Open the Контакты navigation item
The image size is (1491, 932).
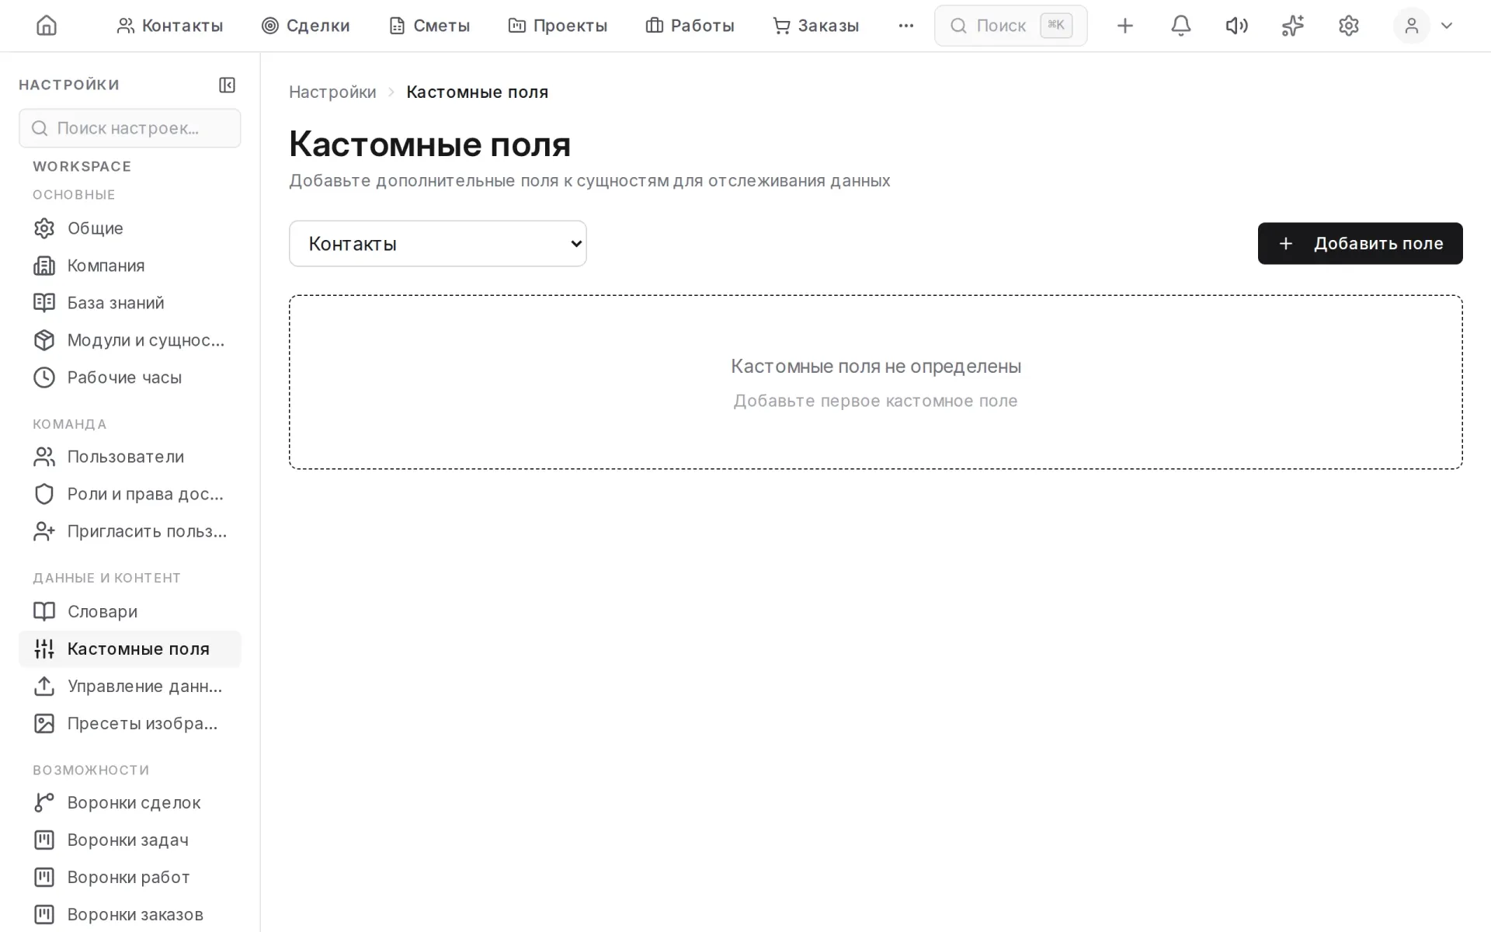(170, 26)
